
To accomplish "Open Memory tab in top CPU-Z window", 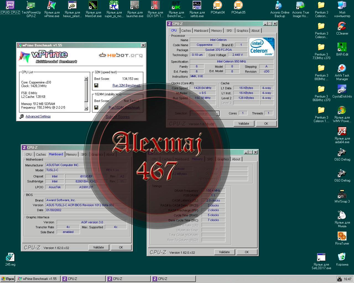I will 217,31.
